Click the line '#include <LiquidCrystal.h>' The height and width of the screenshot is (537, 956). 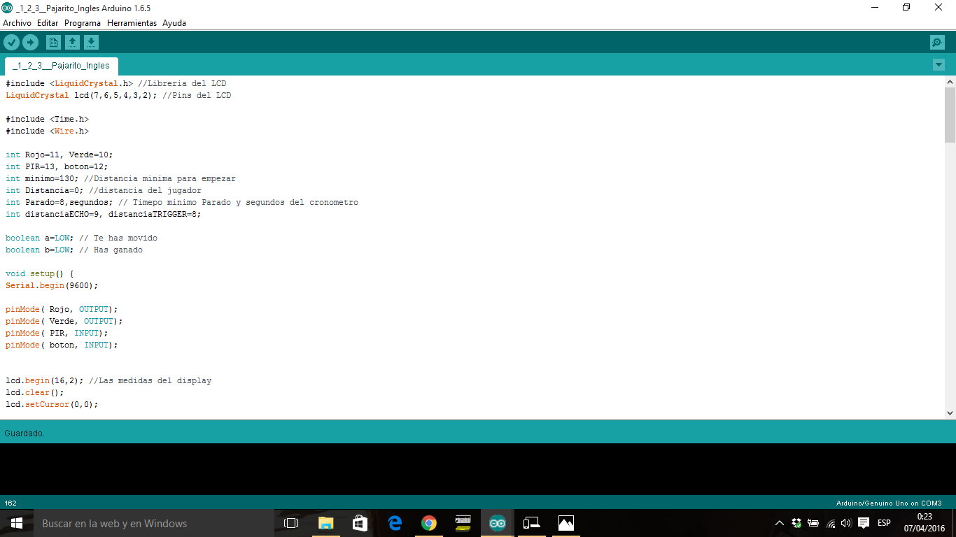click(69, 83)
